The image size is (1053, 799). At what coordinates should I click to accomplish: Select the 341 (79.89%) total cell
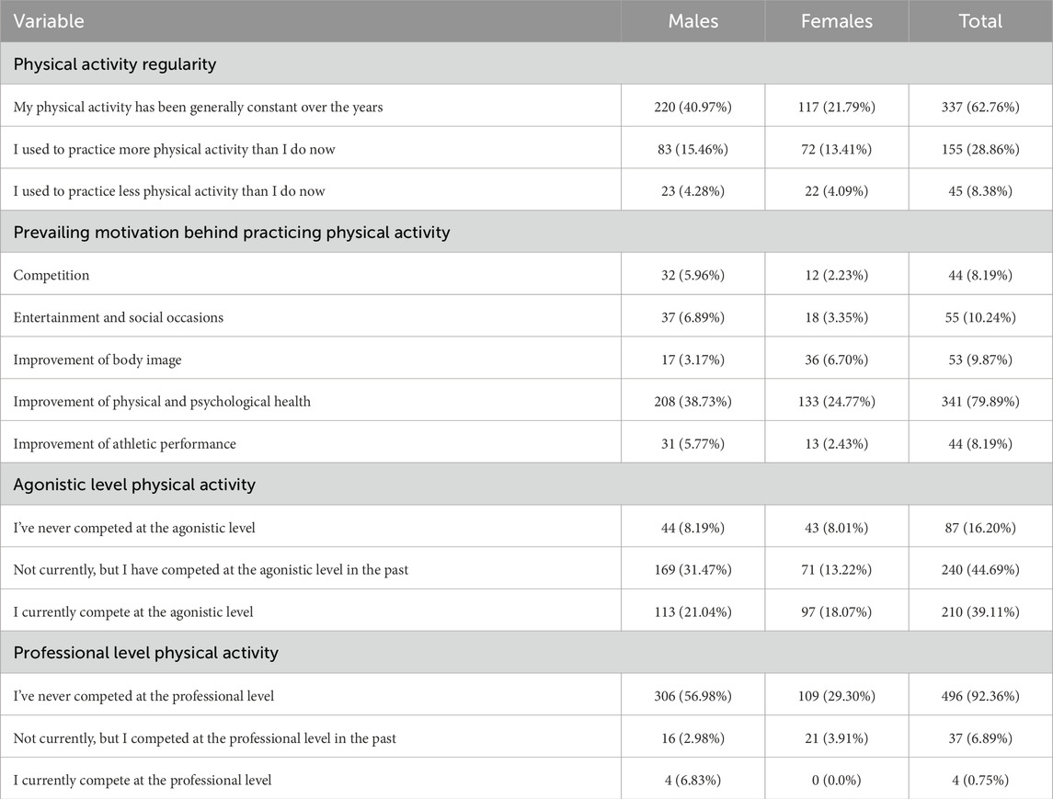980,402
